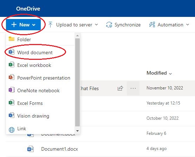This screenshot has width=195, height=157.
Task: Click the Upload to server label
Action: 74,25
